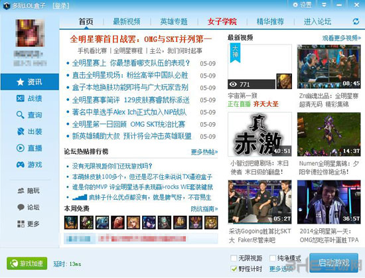Play the 36:57 OMG vs TPA video
The height and width of the screenshot is (278, 365).
[329, 202]
